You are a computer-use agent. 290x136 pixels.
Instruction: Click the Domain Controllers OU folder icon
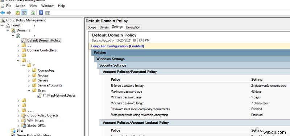(x=24, y=50)
